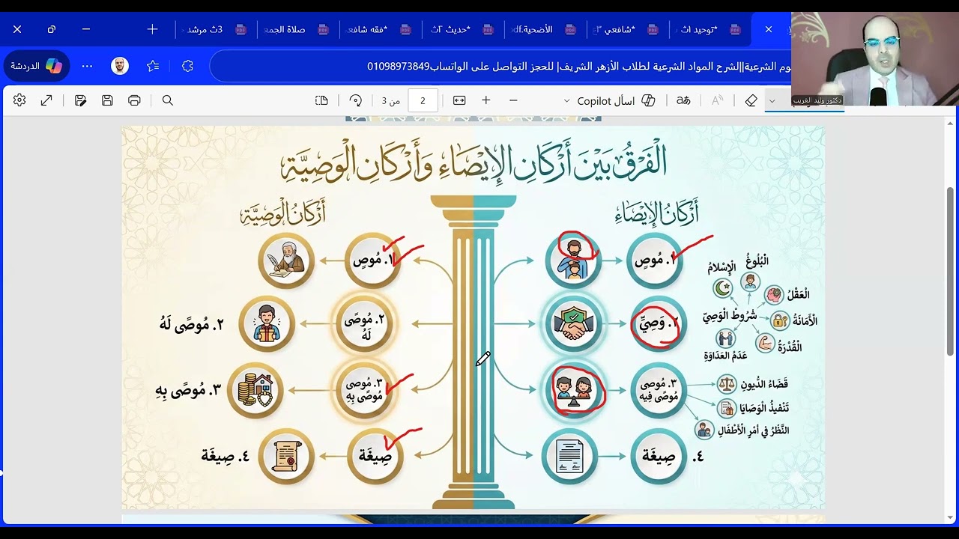Open browser extensions puzzle icon
This screenshot has width=959, height=539.
click(x=187, y=66)
